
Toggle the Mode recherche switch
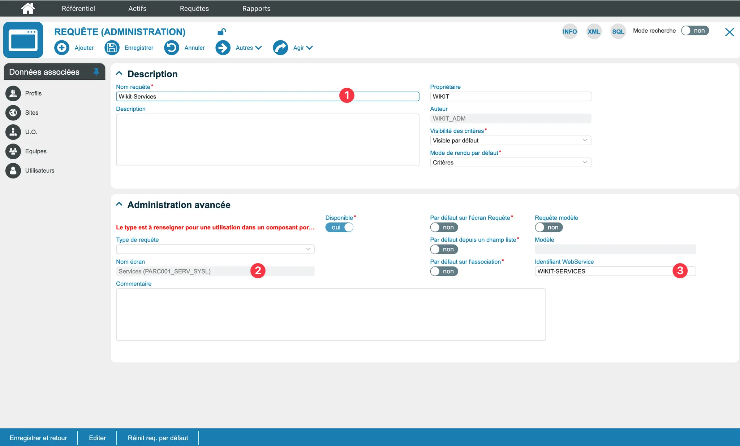[x=695, y=31]
